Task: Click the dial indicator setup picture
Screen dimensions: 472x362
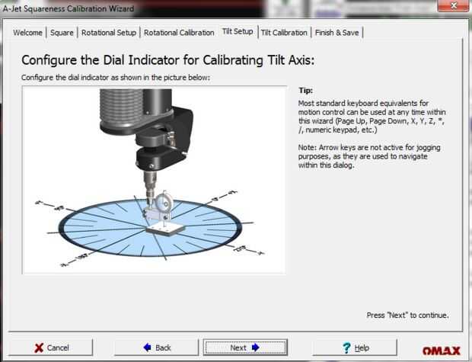Action: [x=154, y=180]
